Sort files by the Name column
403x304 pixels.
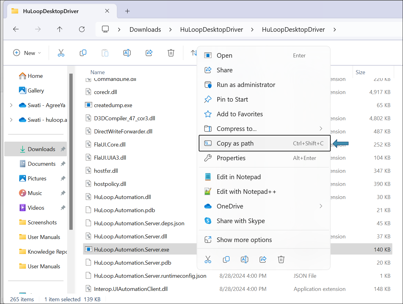coord(98,72)
